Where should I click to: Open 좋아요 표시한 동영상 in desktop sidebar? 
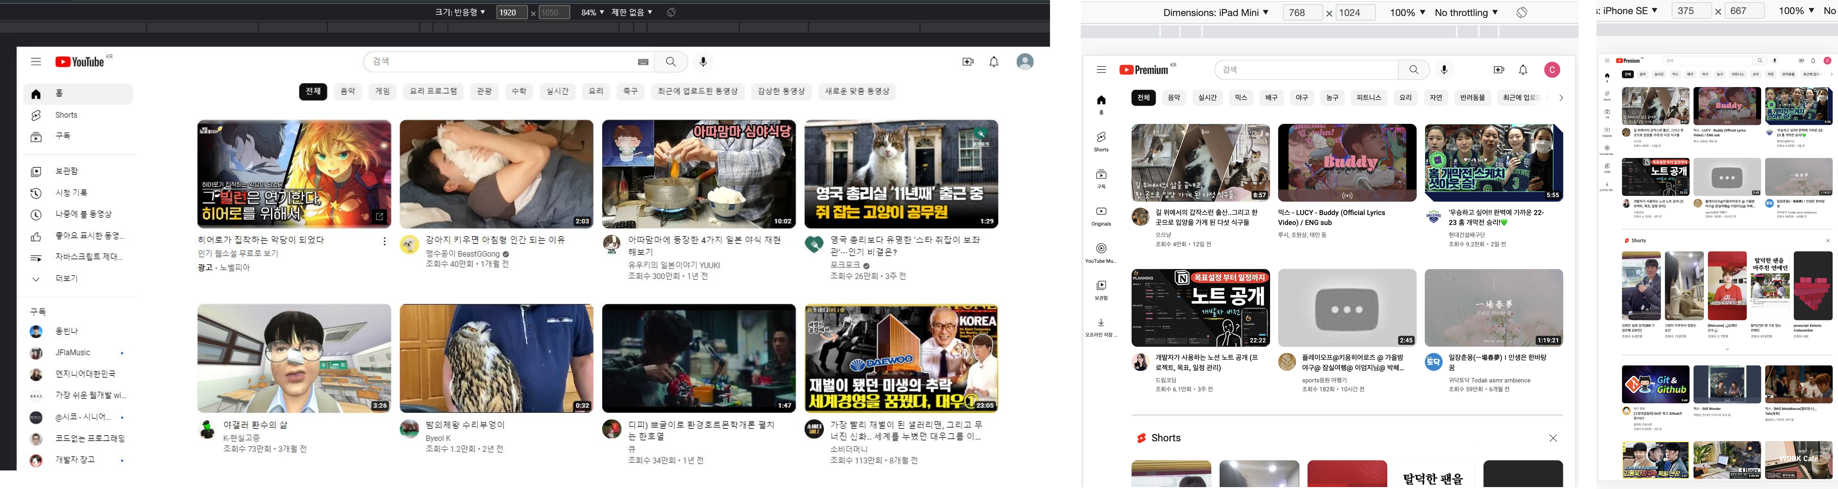click(x=78, y=236)
